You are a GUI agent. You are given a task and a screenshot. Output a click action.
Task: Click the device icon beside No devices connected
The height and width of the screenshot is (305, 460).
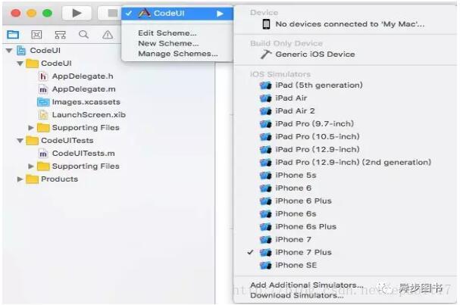click(x=266, y=24)
